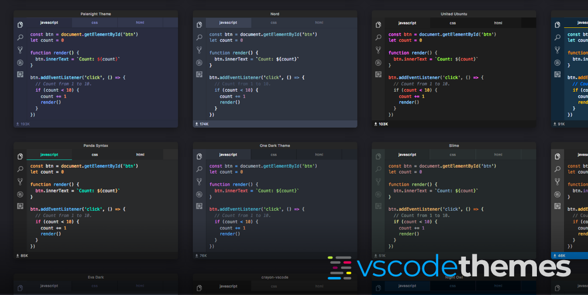Open the United Ubuntu title link
Viewport: 588px width, 295px height.
[x=454, y=14]
